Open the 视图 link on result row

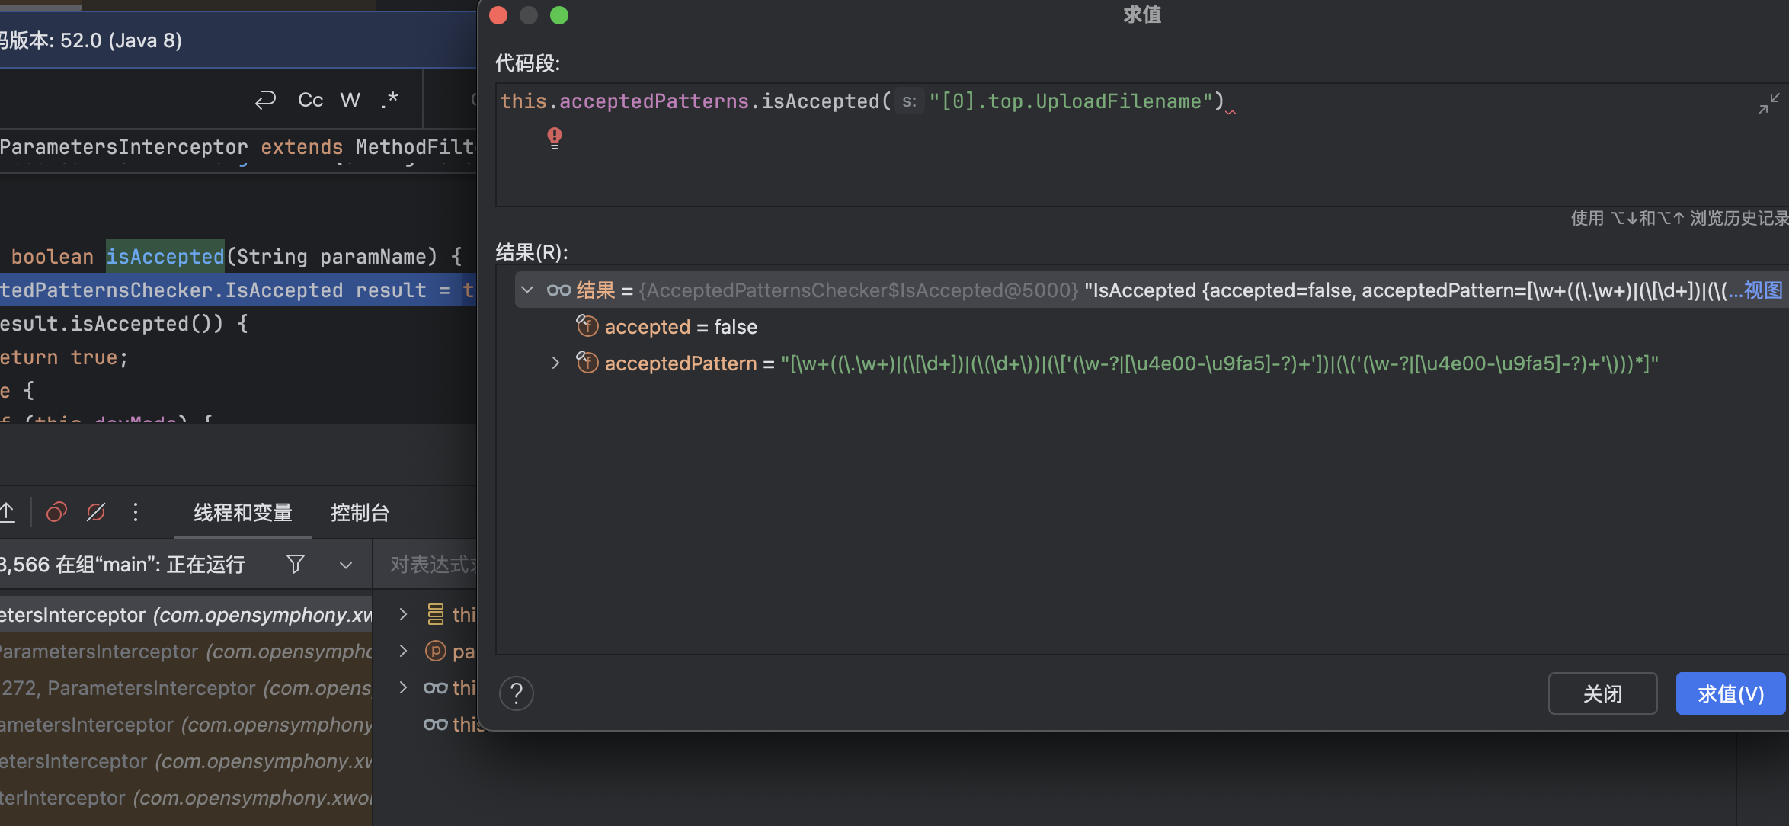pos(1763,290)
